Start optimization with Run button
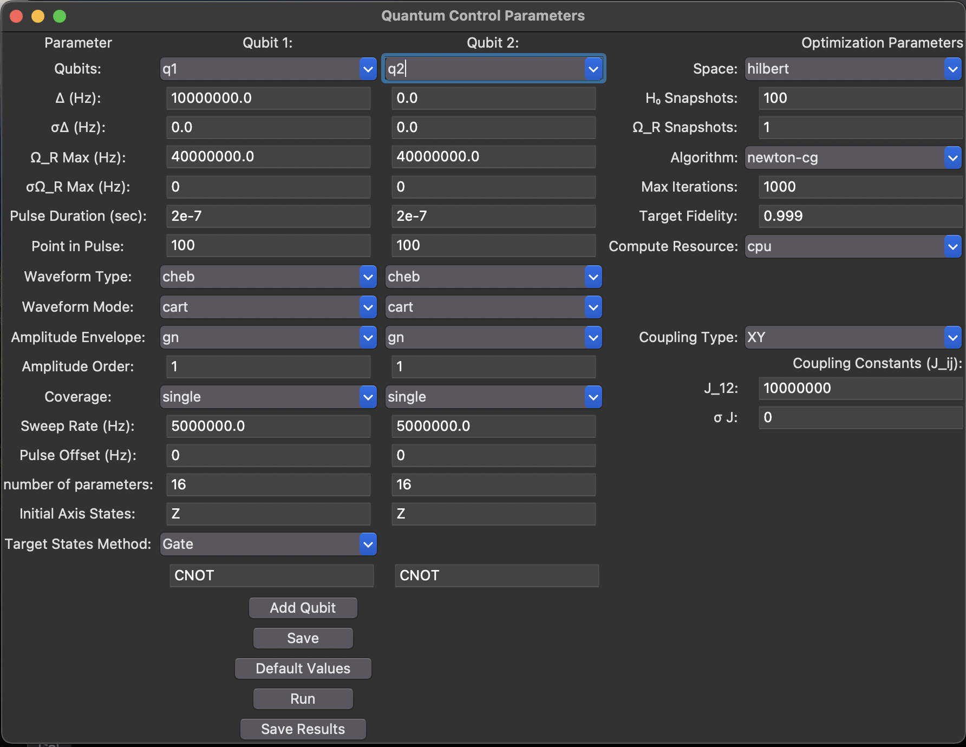Image resolution: width=966 pixels, height=747 pixels. tap(303, 699)
